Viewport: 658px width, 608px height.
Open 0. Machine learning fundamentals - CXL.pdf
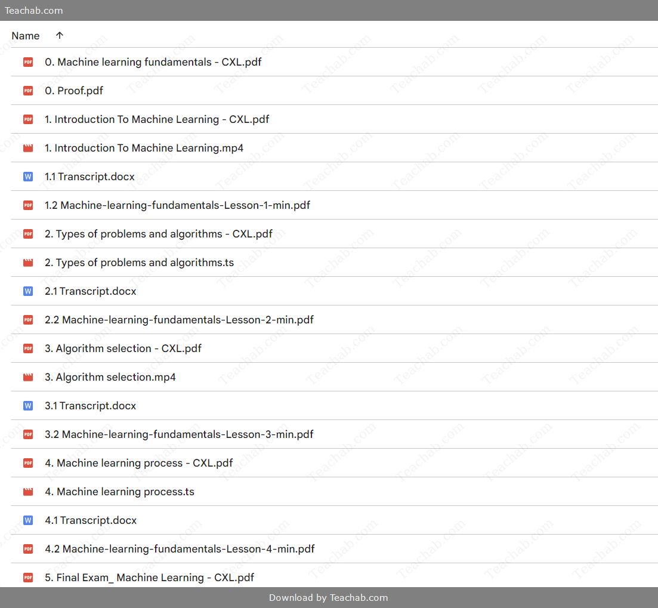(x=153, y=62)
